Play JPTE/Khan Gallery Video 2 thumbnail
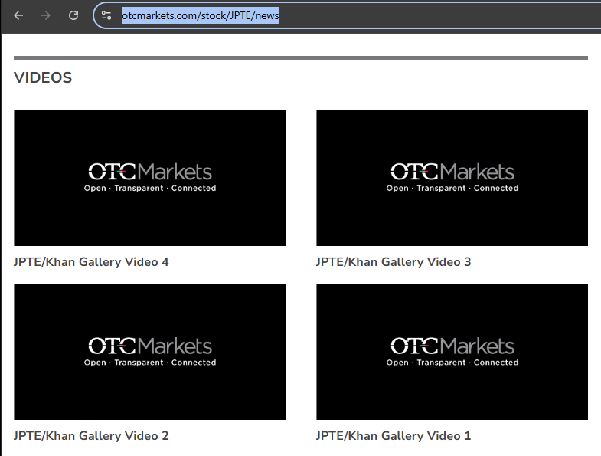 (149, 352)
